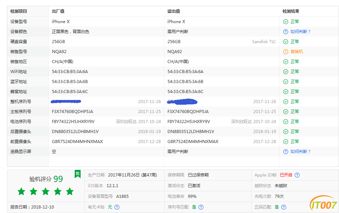339x213 pixels.
Task: Click the green check icon in WiFi地址 row
Action: pyautogui.click(x=286, y=71)
